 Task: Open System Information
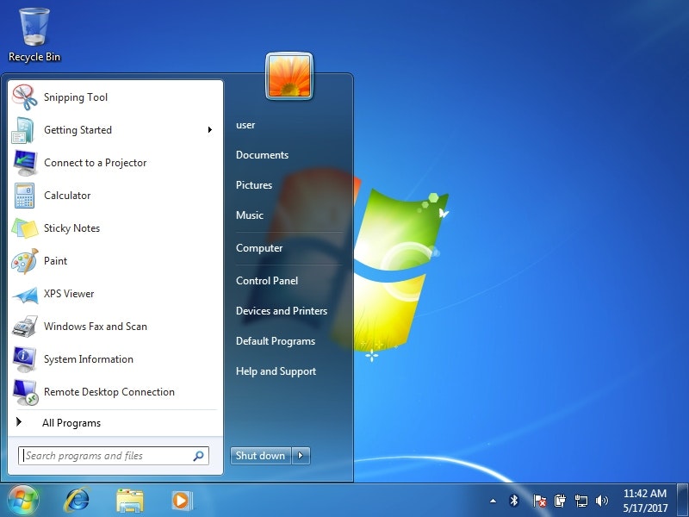tap(88, 359)
